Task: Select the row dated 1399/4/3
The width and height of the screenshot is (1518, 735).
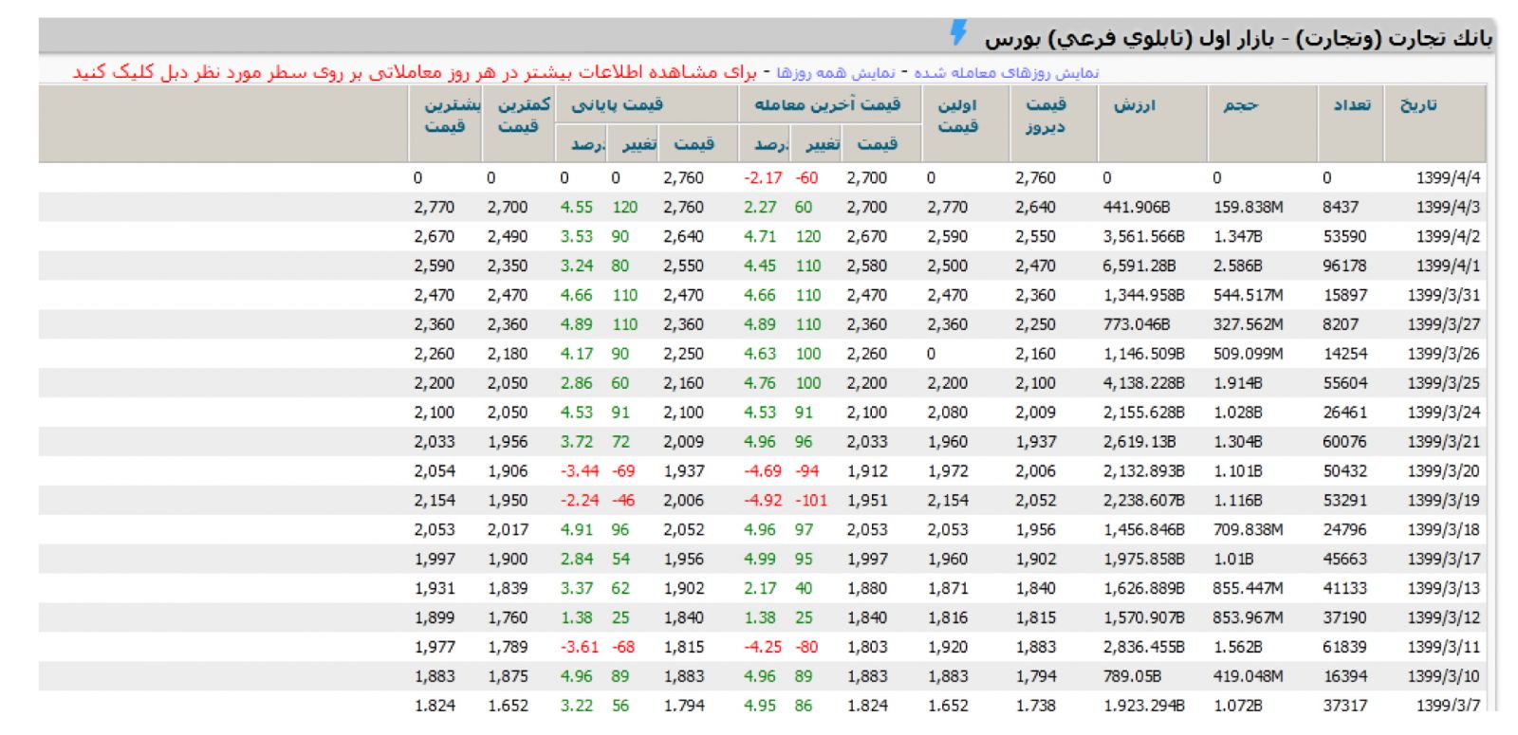Action: (762, 207)
